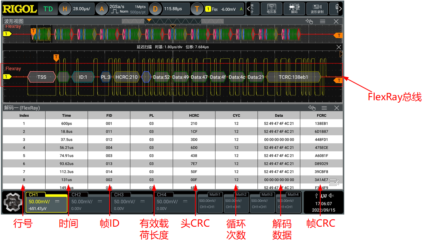Toggle the CH4 channel label
427x246 pixels.
pyautogui.click(x=161, y=195)
